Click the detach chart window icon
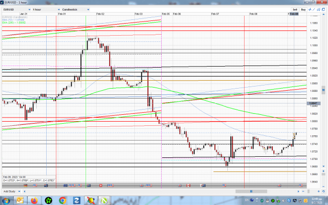The height and width of the screenshot is (205, 328). [323, 9]
